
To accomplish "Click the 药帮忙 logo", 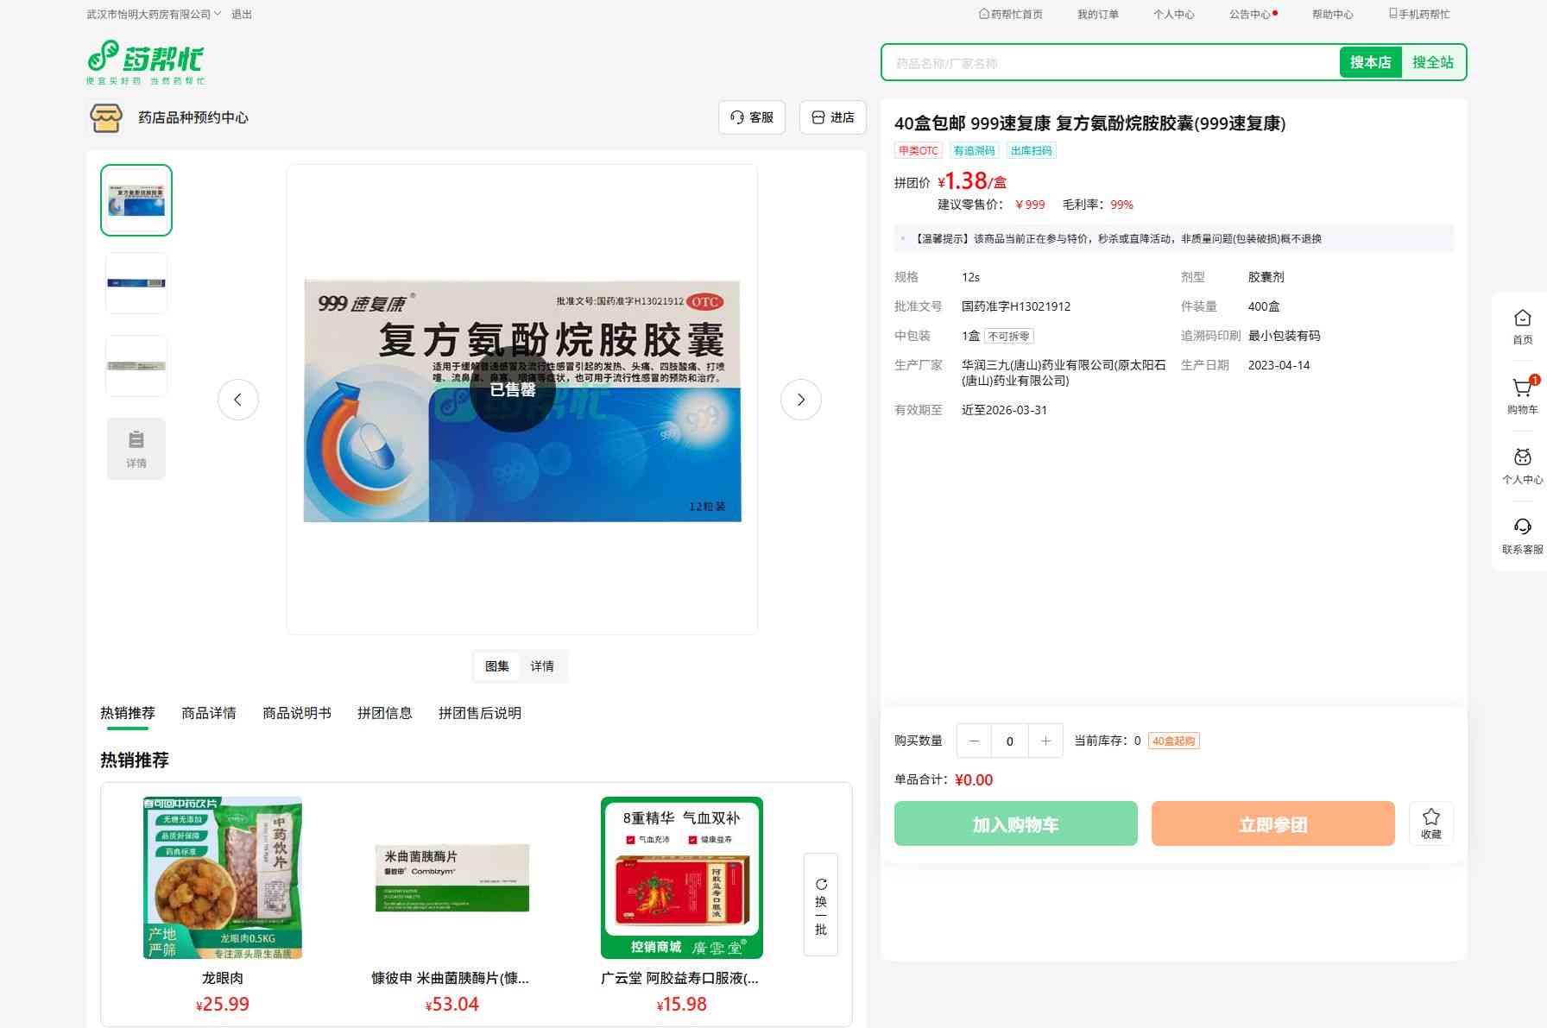I will coord(145,62).
